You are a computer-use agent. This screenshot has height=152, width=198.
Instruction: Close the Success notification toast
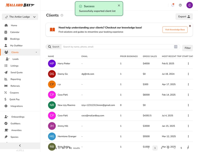pos(119,5)
